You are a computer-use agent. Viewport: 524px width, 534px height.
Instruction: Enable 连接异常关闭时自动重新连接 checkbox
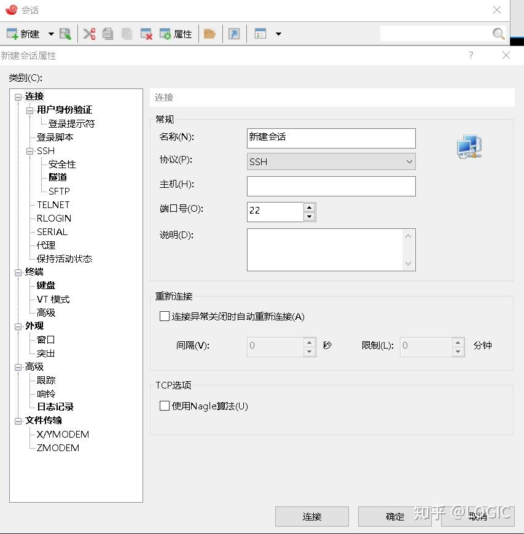click(x=165, y=315)
